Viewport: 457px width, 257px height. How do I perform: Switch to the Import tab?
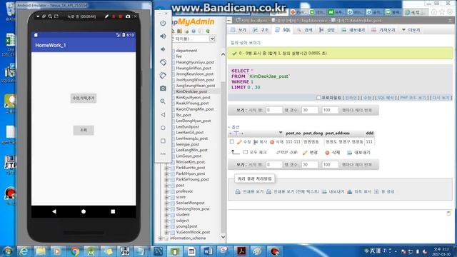pos(383,30)
